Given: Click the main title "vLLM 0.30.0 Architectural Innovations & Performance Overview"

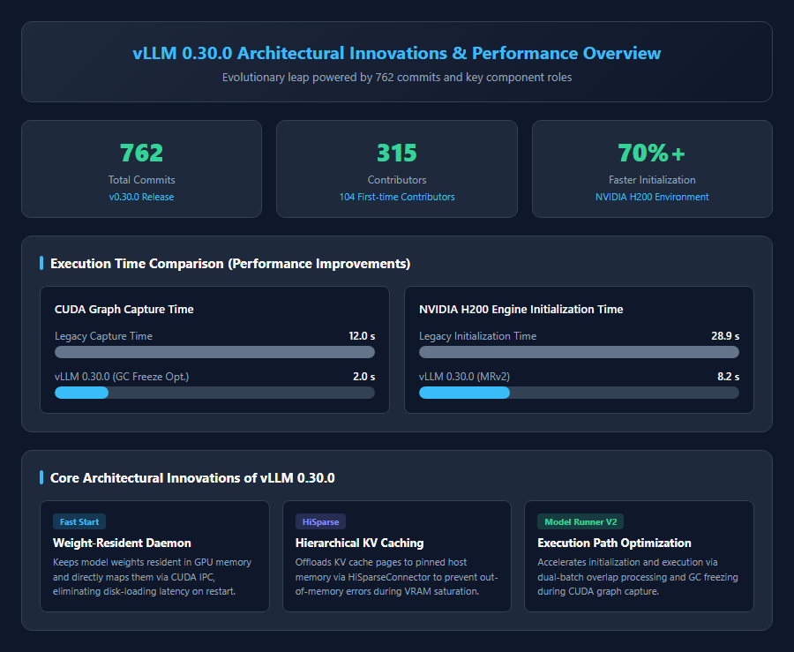Looking at the screenshot, I should (397, 53).
